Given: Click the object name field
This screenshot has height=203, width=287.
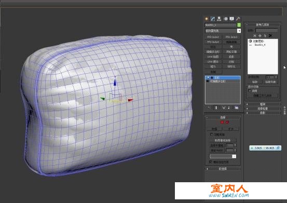Looking at the screenshot, I should pyautogui.click(x=221, y=25).
